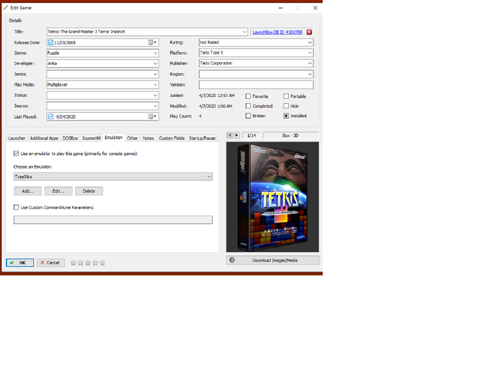Open the DOSBox tab
Image resolution: width=495 pixels, height=379 pixels.
click(70, 138)
